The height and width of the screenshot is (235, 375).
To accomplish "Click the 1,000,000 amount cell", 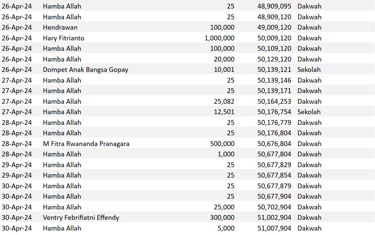I will 219,38.
